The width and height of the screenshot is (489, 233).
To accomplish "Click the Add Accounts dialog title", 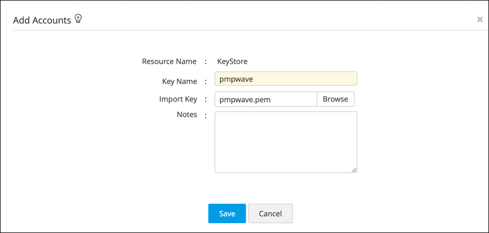I will click(x=42, y=20).
